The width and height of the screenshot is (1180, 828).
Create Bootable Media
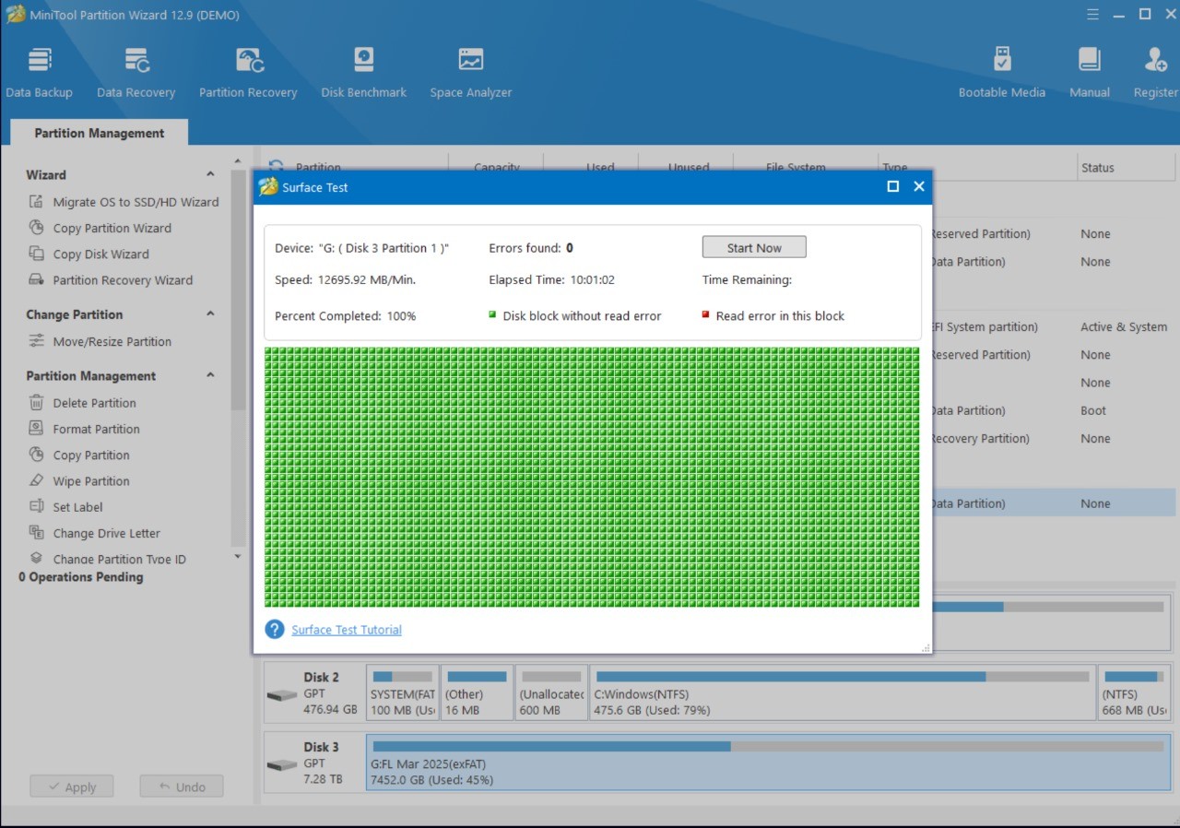pos(1001,72)
